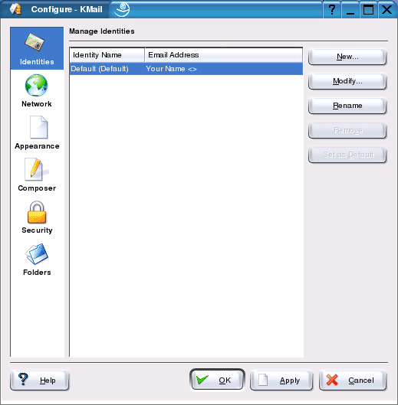Open Help for the dialog
398x405 pixels.
(x=40, y=381)
